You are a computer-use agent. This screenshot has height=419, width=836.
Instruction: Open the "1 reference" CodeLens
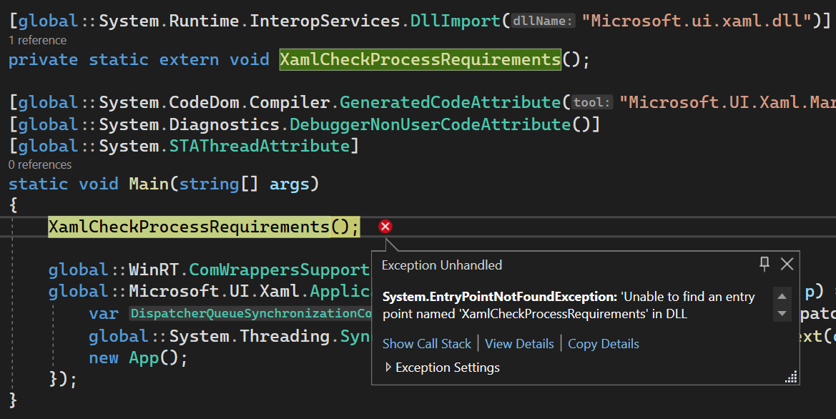pos(37,40)
